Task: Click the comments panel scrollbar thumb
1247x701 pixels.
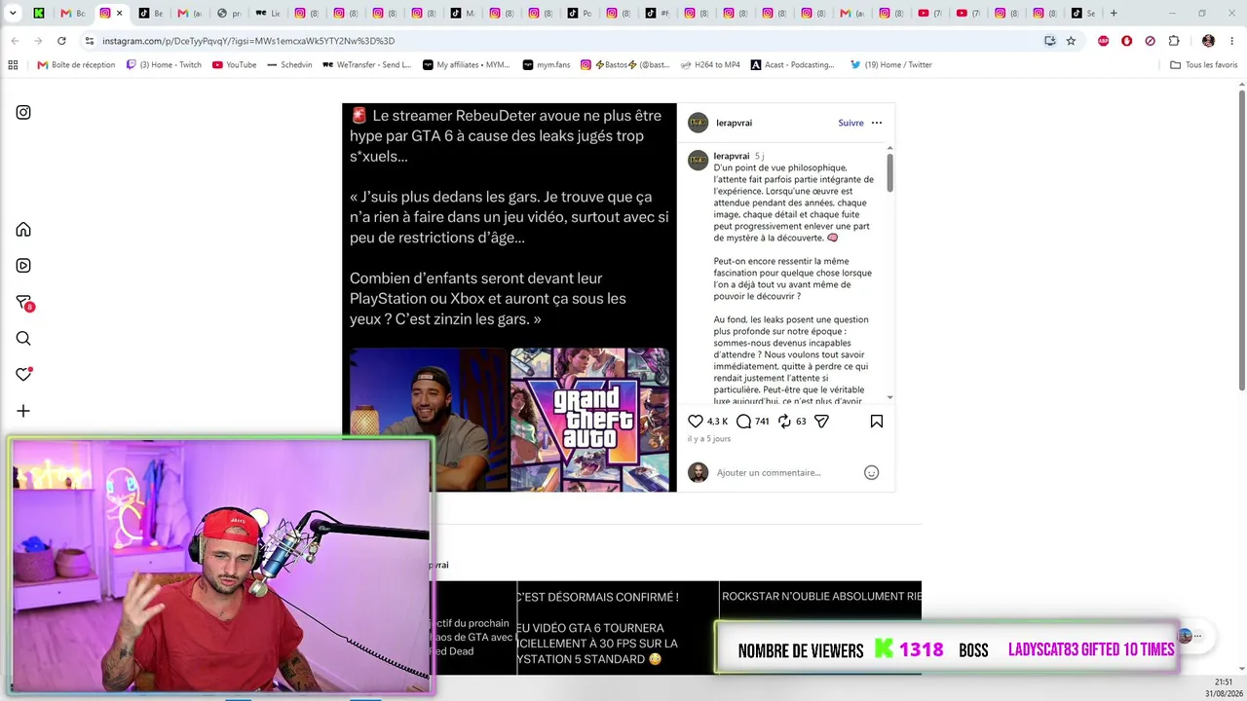Action: (890, 171)
